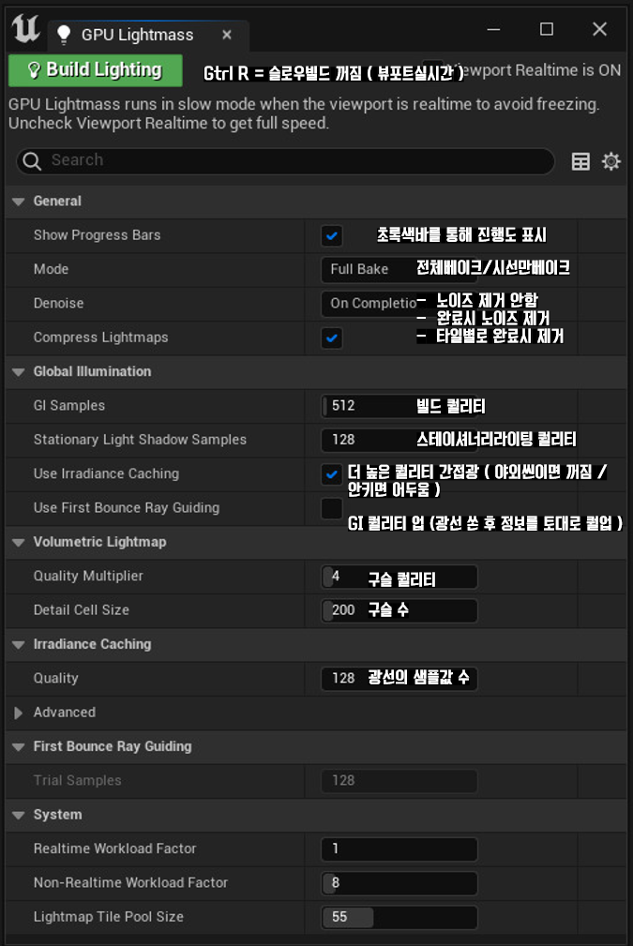Click Non-Realtime Workload Factor value field
Viewport: 633px width, 946px height.
(399, 883)
